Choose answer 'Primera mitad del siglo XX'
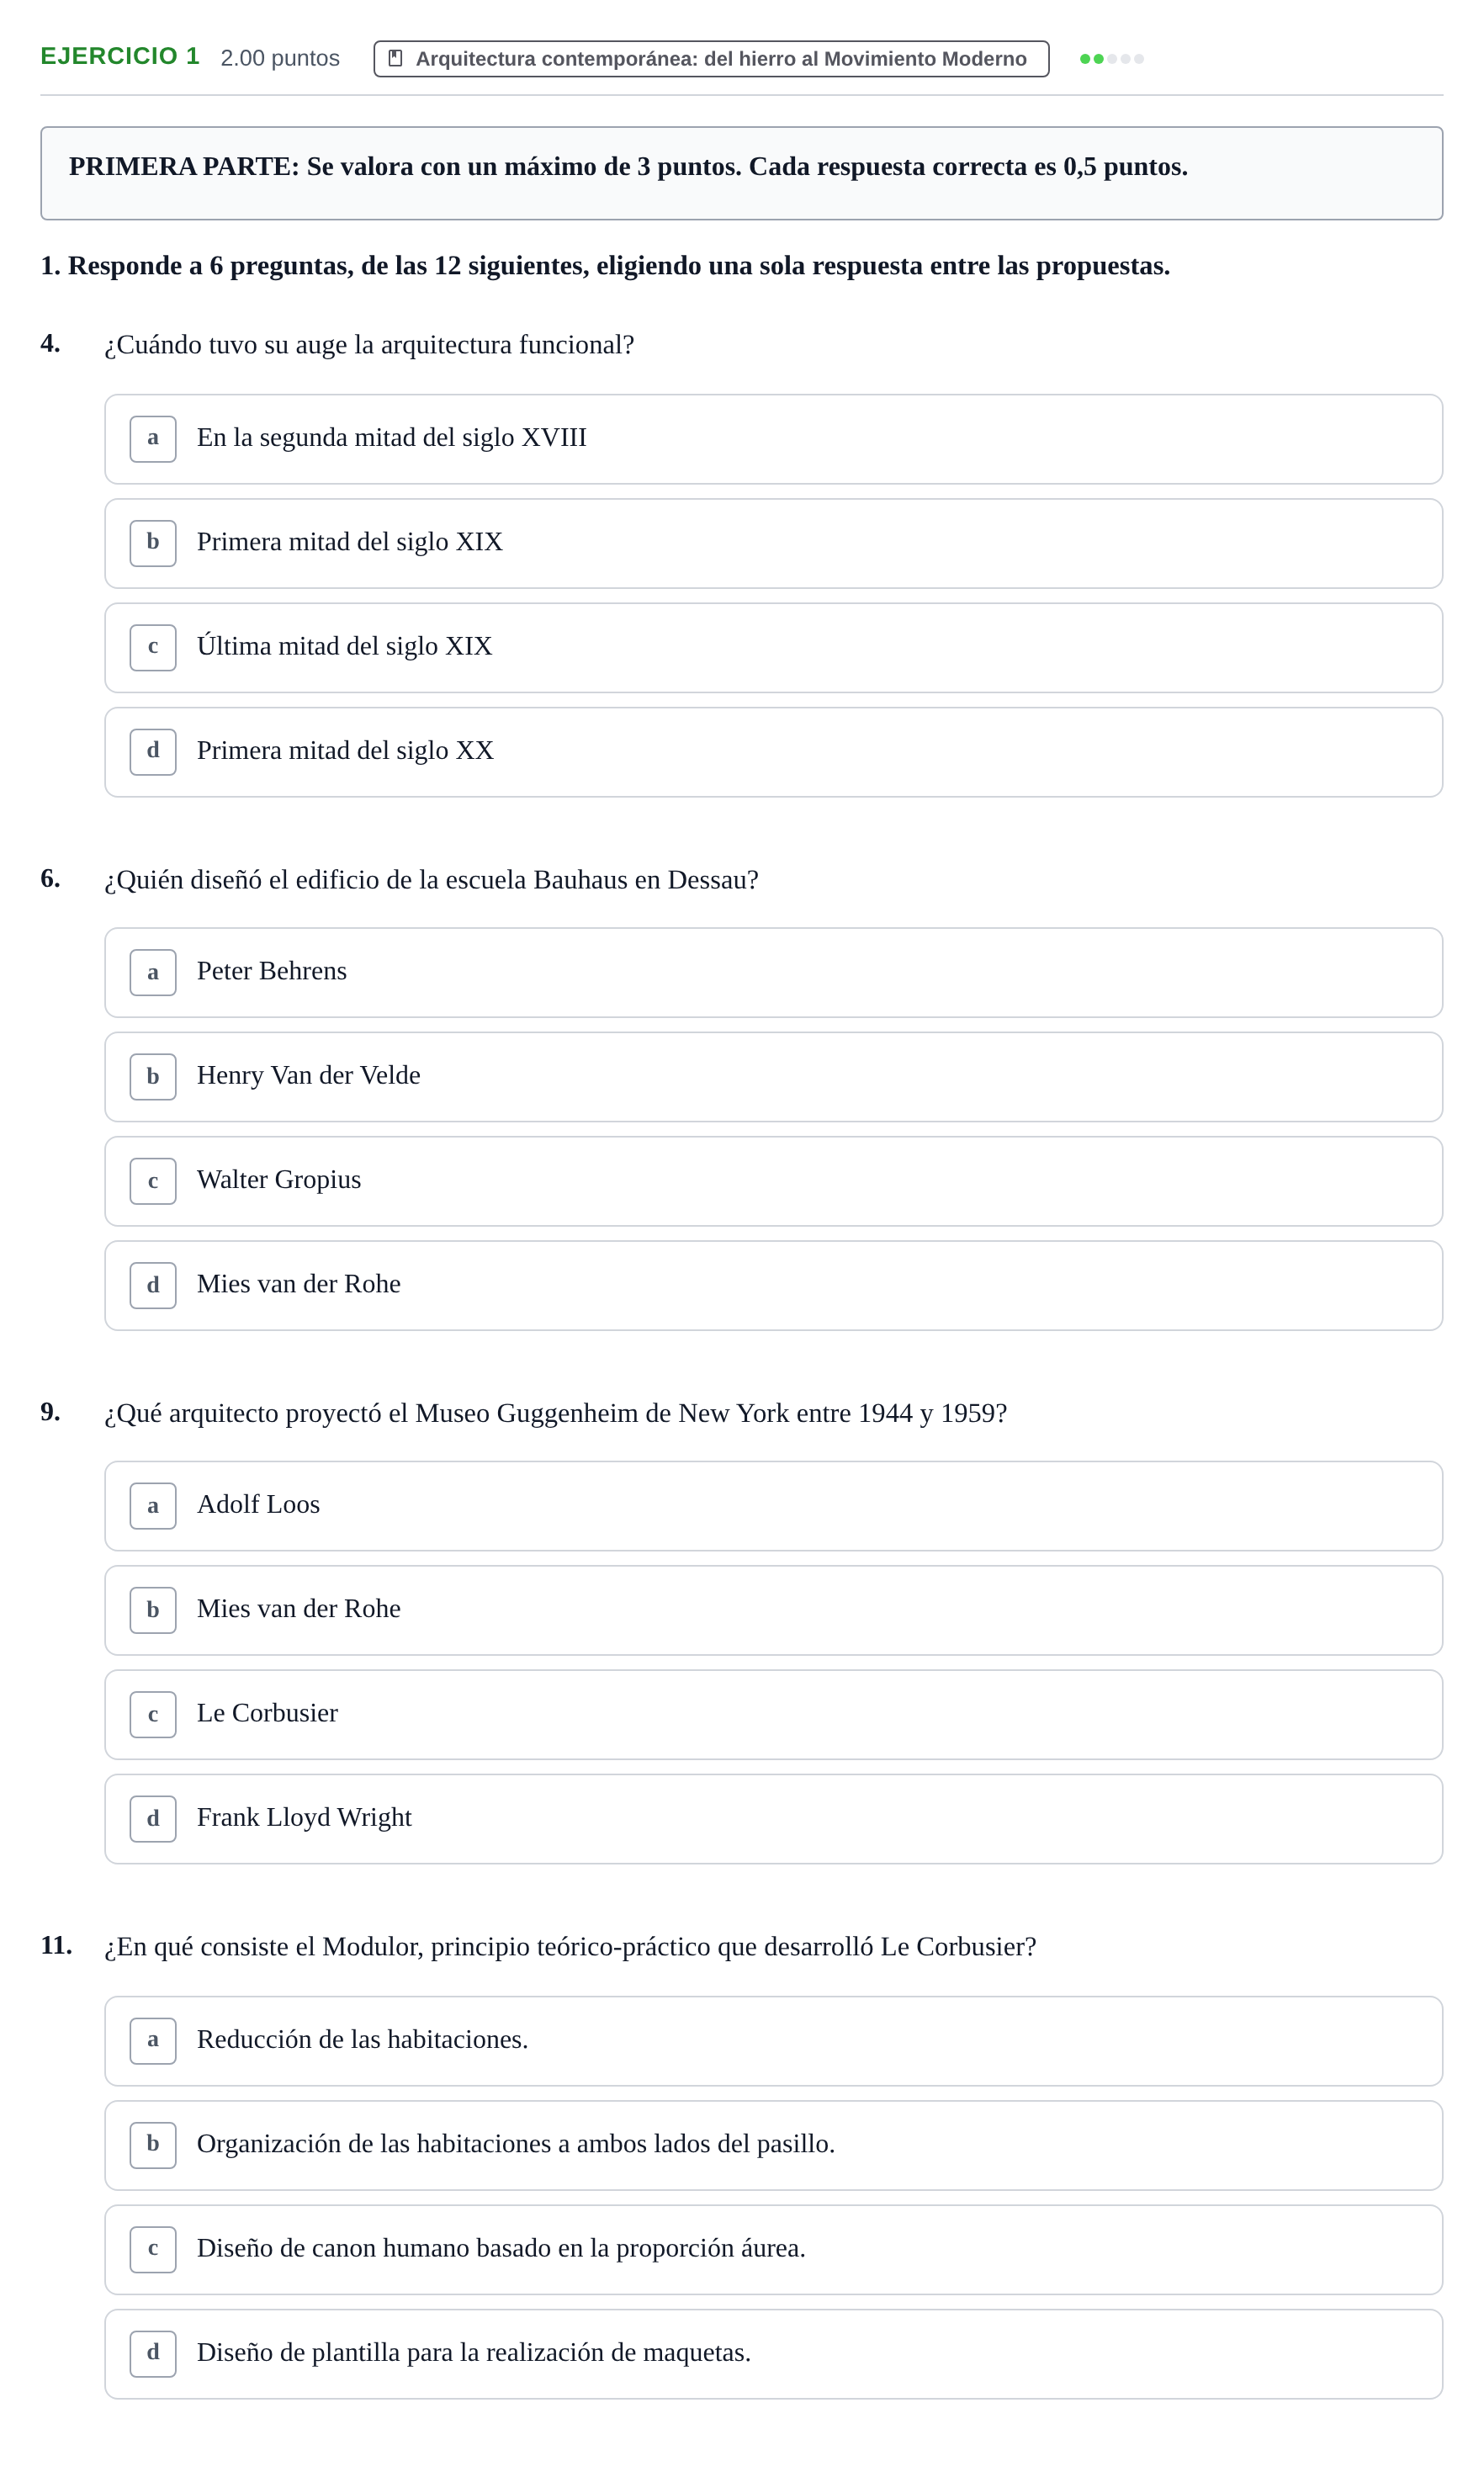This screenshot has height=2477, width=1484. point(773,752)
